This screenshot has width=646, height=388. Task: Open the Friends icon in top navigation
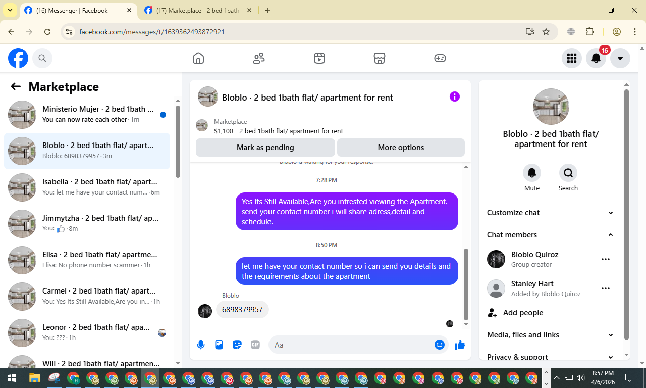tap(259, 58)
